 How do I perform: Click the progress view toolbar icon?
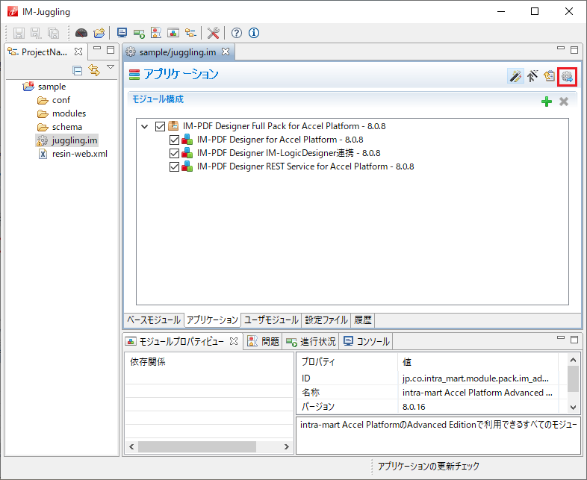click(139, 34)
